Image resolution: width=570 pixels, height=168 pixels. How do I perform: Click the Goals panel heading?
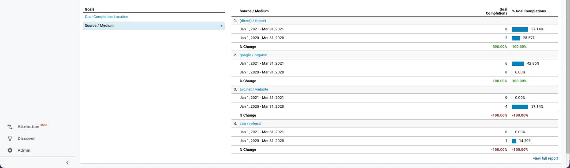(x=89, y=9)
